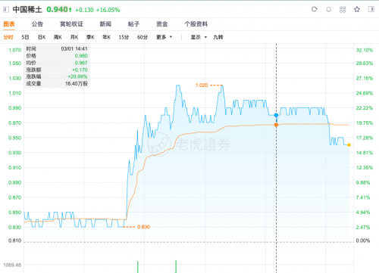
Task: Toggle the 九转 indicator
Action: point(218,37)
